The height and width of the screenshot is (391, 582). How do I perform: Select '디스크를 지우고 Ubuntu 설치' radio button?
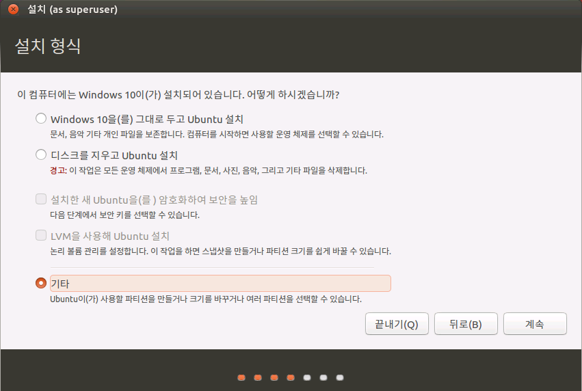41,154
